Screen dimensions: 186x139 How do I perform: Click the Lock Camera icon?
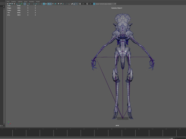tap(10, 4)
